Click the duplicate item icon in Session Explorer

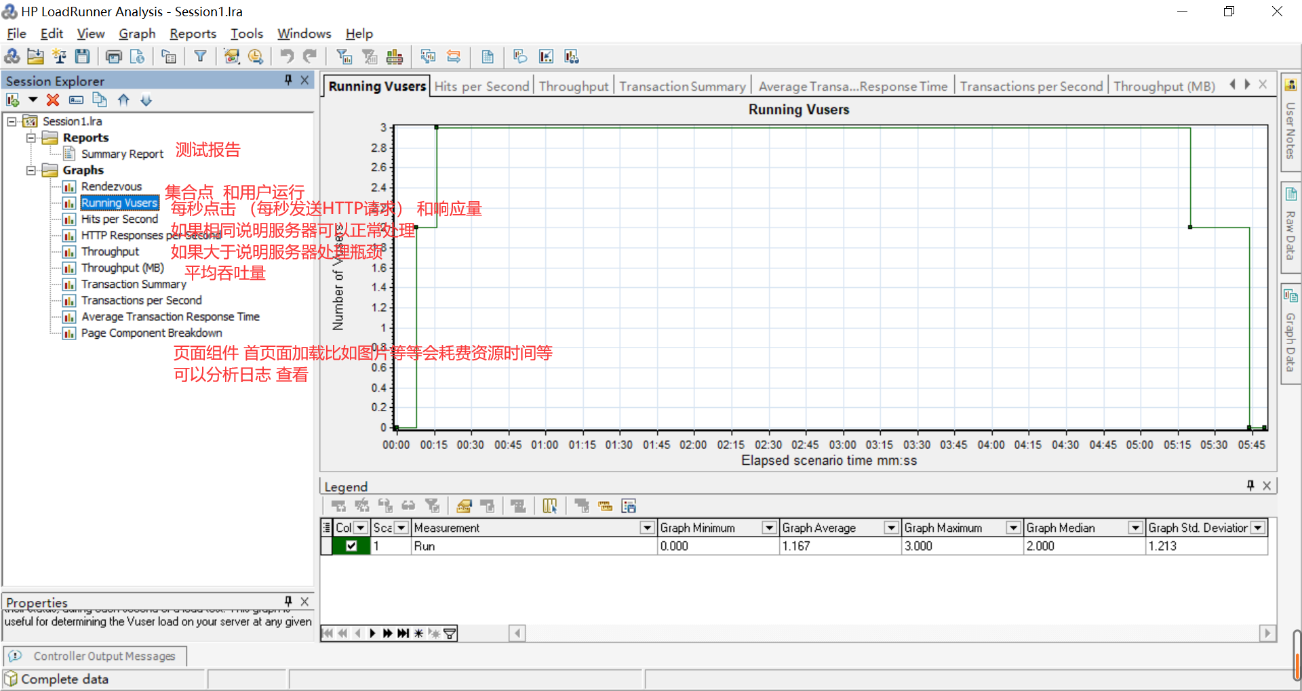pos(100,100)
